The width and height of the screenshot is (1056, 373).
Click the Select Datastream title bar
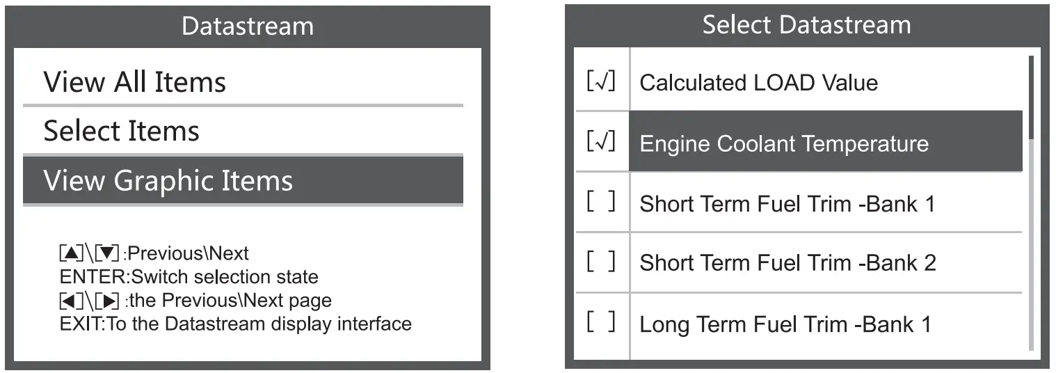click(806, 26)
